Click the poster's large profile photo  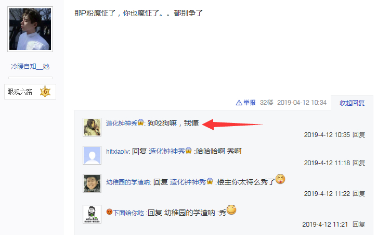30,29
